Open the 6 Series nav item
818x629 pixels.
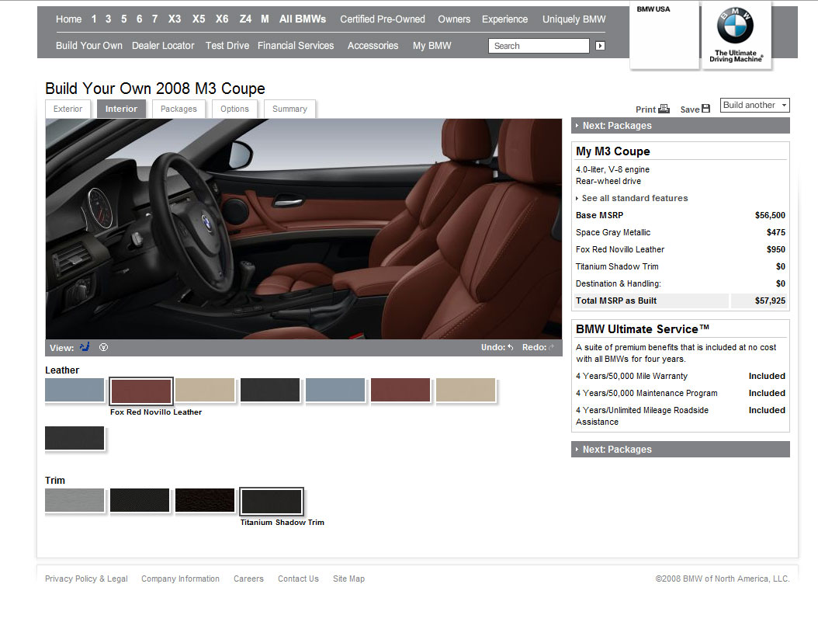click(x=139, y=19)
